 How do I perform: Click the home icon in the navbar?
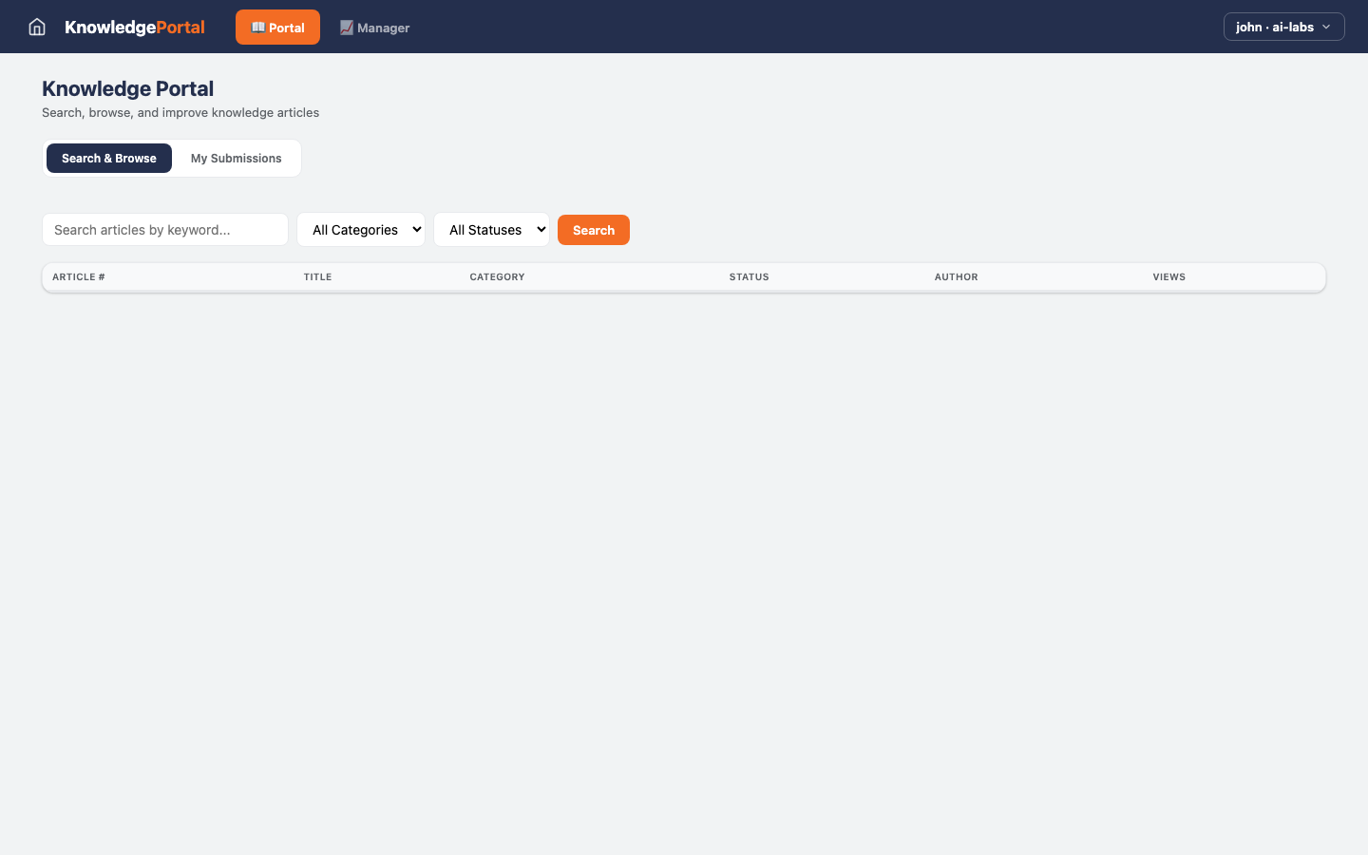[36, 27]
